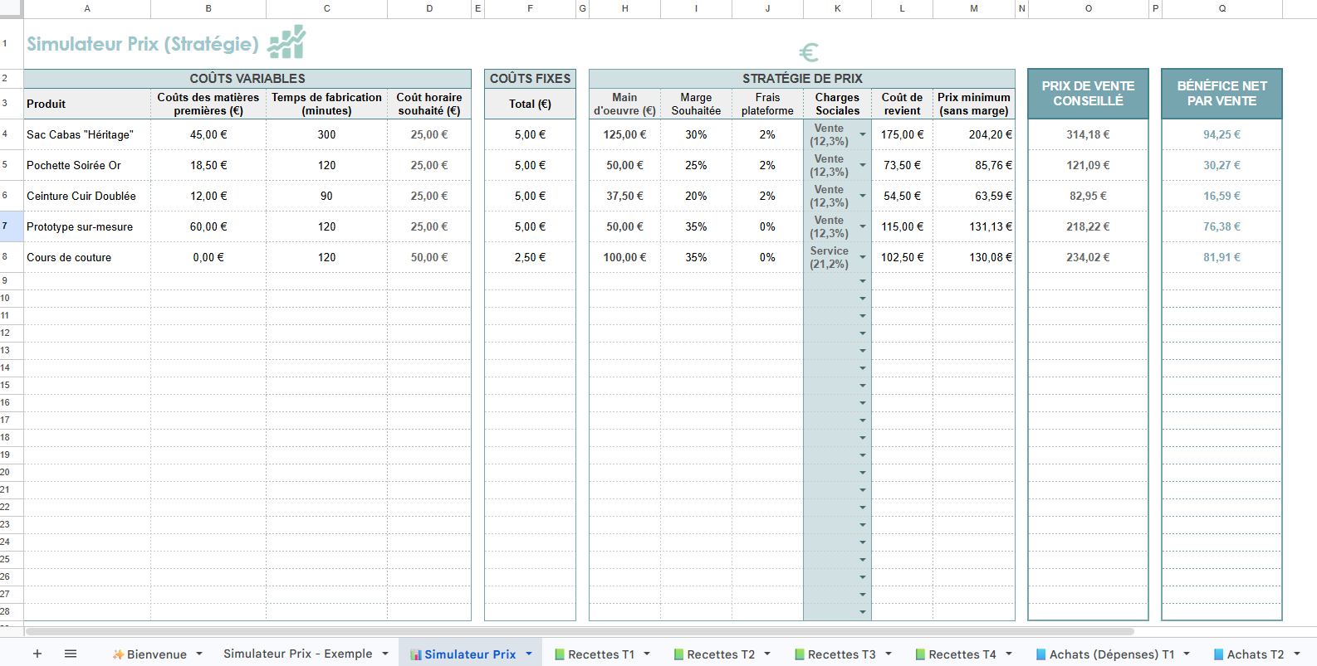
Task: Switch to Simulateur Prix - Exemple sheet
Action: 297,654
